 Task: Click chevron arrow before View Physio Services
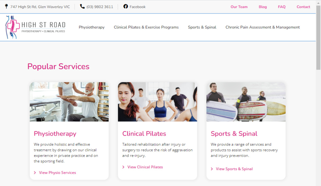pos(35,173)
